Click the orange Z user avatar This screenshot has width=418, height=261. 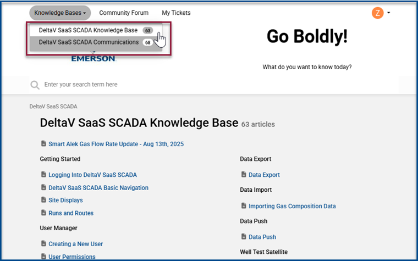click(377, 13)
